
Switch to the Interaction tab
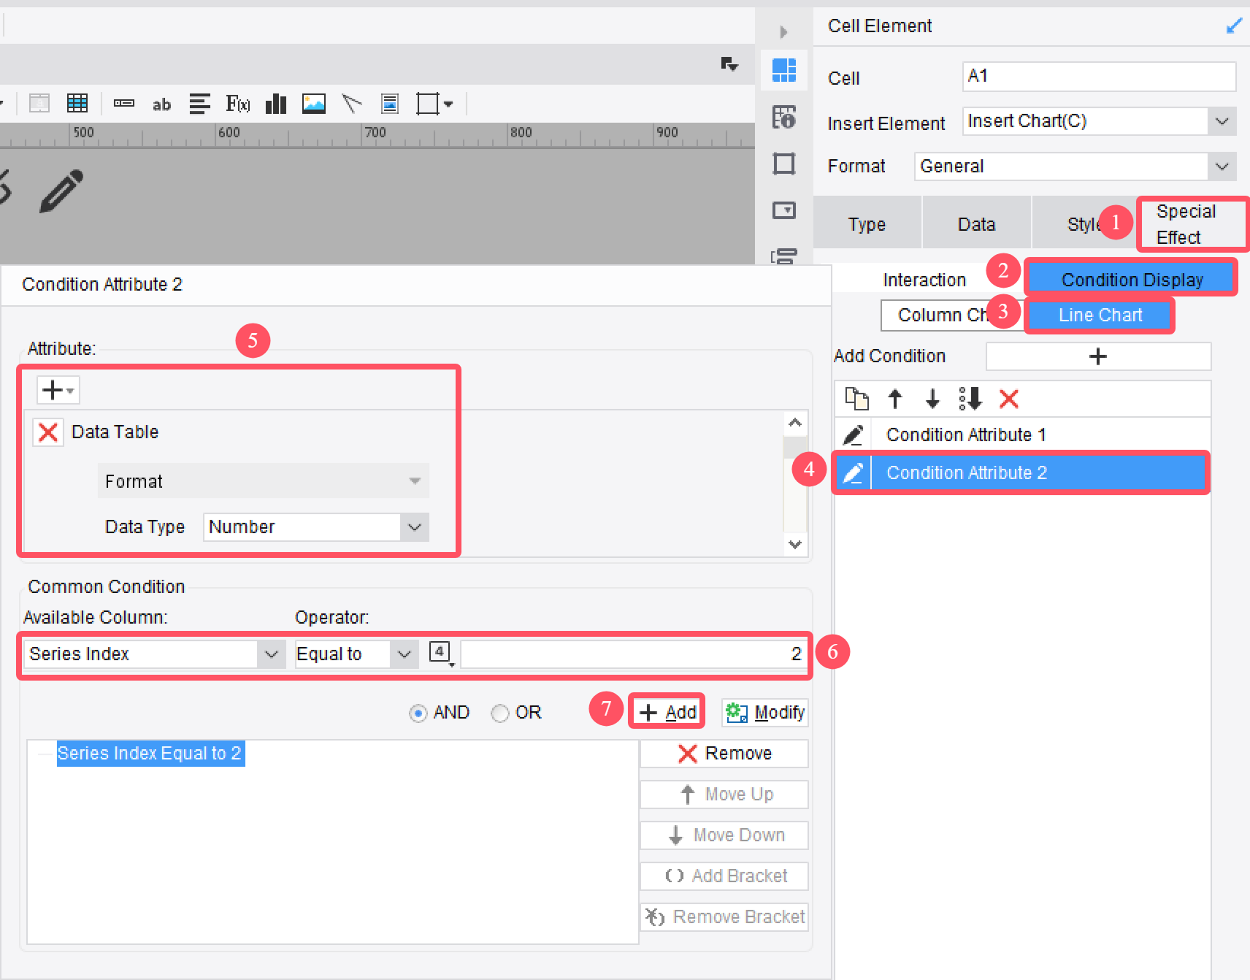pos(924,280)
